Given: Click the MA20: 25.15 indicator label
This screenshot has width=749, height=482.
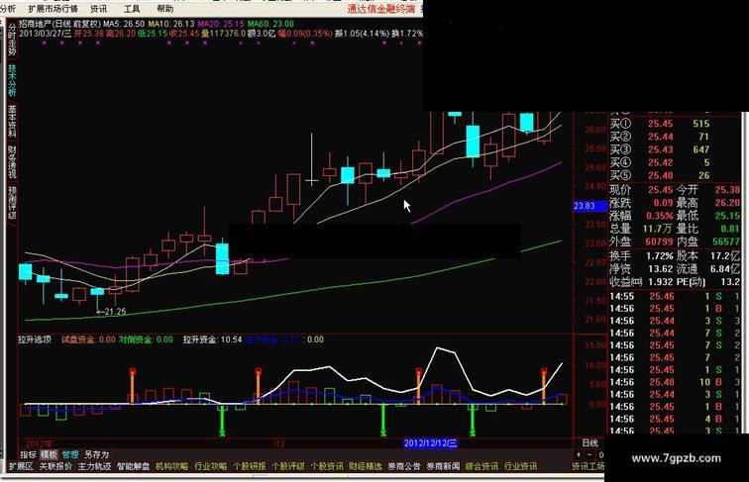Looking at the screenshot, I should [x=221, y=24].
